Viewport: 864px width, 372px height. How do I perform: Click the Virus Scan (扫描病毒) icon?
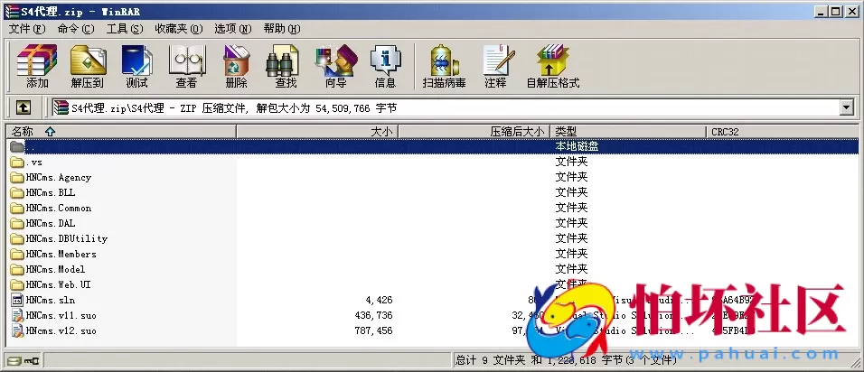pyautogui.click(x=444, y=67)
